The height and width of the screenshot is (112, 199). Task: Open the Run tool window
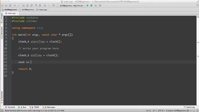[x=22, y=107]
